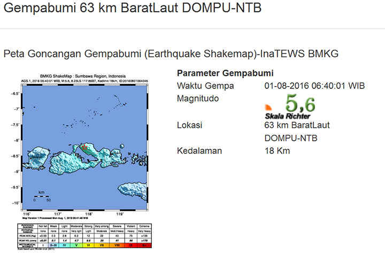Click the Skala Richter magnitude 5,6 logo

290,106
